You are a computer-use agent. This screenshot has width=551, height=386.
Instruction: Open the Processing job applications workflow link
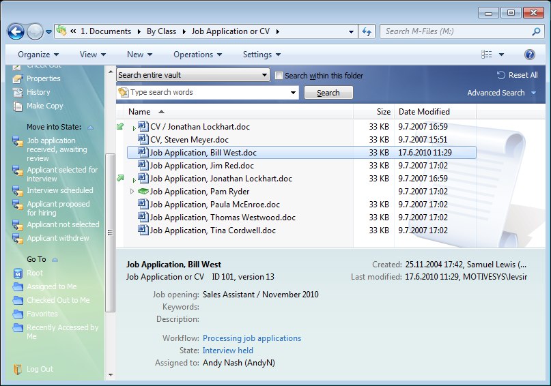point(251,338)
